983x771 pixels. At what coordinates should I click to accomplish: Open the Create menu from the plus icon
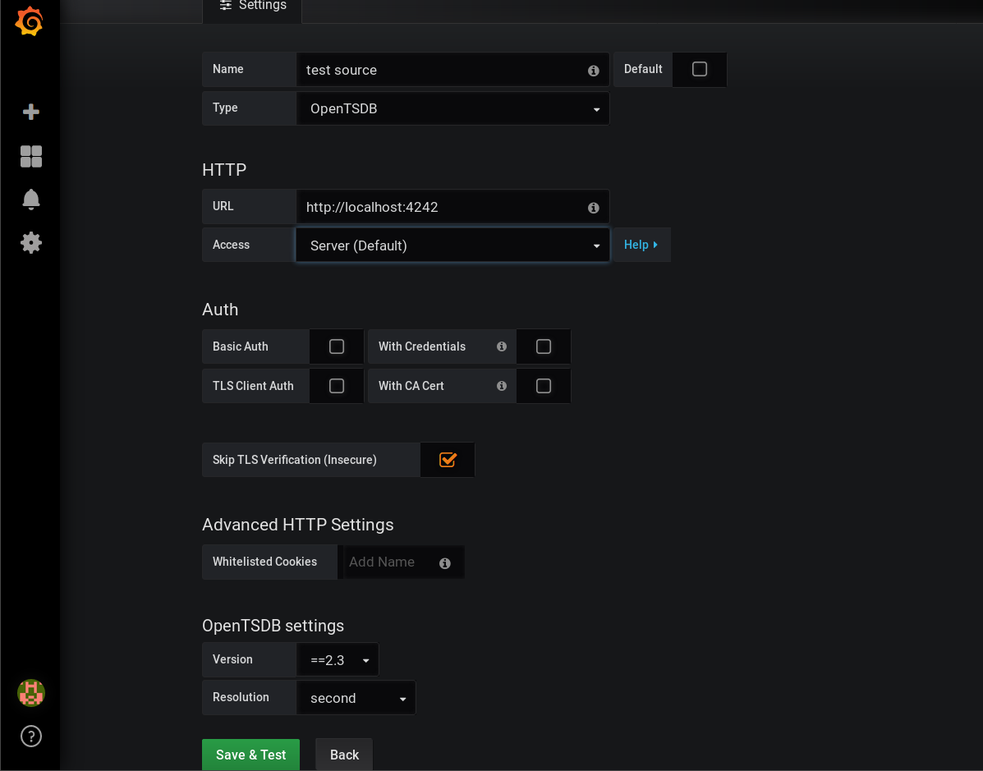(x=30, y=112)
